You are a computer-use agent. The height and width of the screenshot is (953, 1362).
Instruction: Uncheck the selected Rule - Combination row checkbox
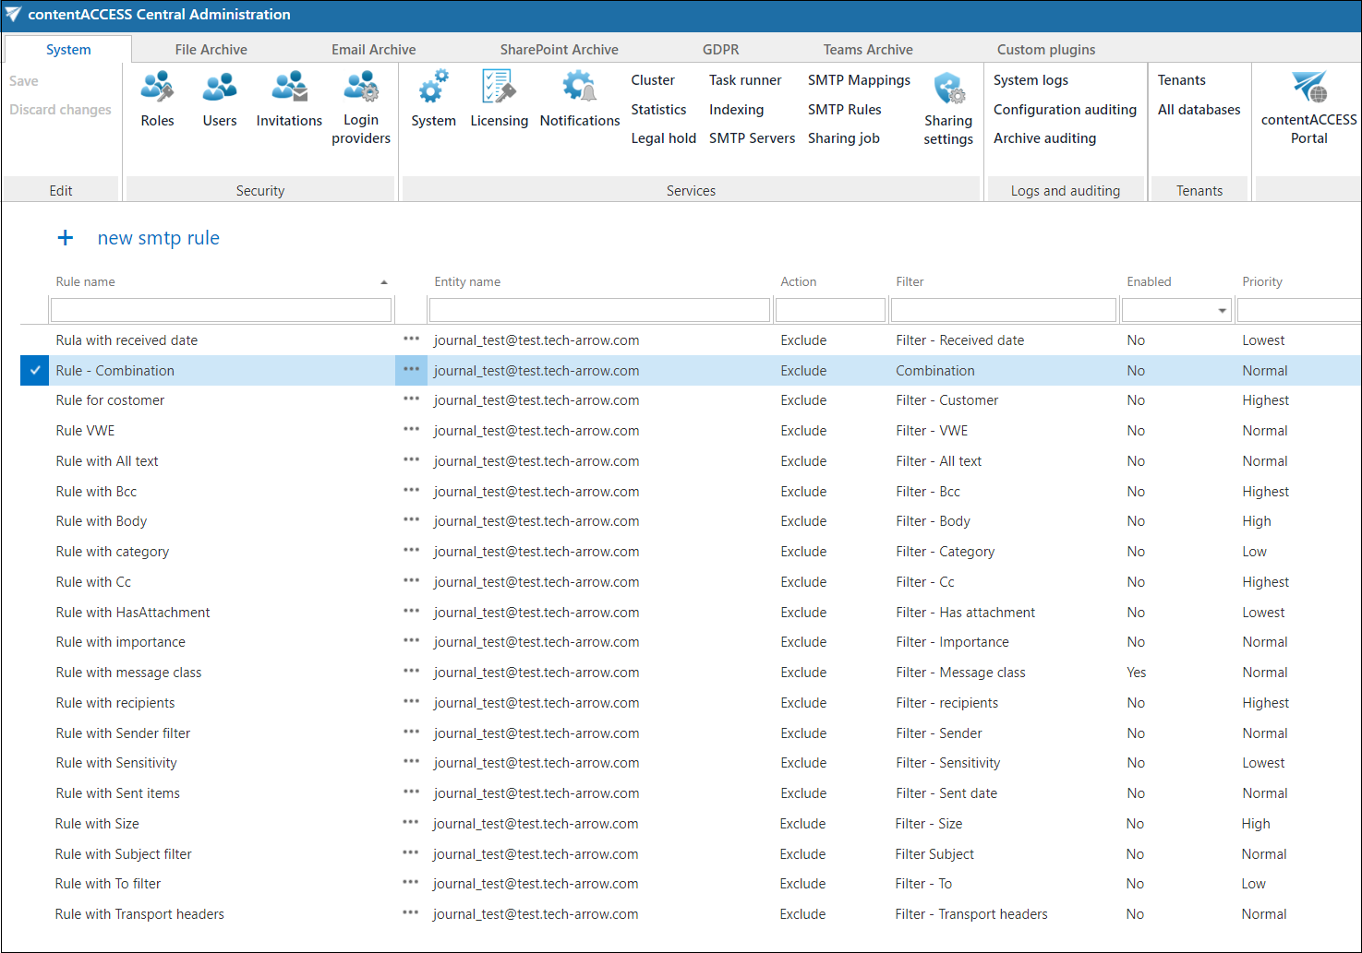tap(35, 371)
